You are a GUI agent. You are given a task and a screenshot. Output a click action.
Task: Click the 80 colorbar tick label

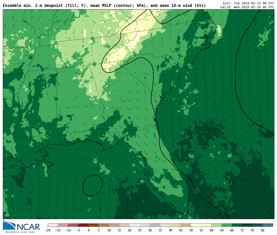pos(263,230)
